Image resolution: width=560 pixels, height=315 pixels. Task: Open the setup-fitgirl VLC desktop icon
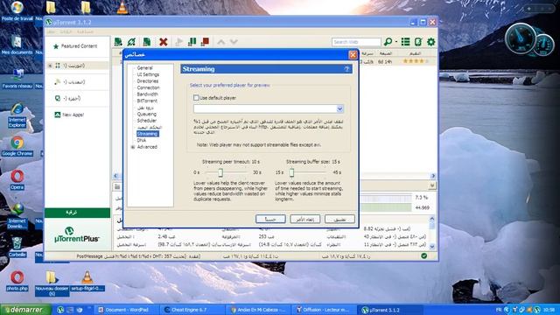coord(87,281)
